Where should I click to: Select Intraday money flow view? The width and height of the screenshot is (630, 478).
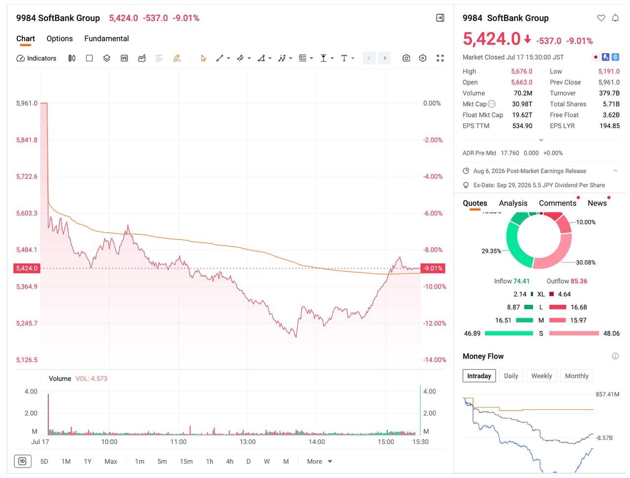tap(479, 376)
